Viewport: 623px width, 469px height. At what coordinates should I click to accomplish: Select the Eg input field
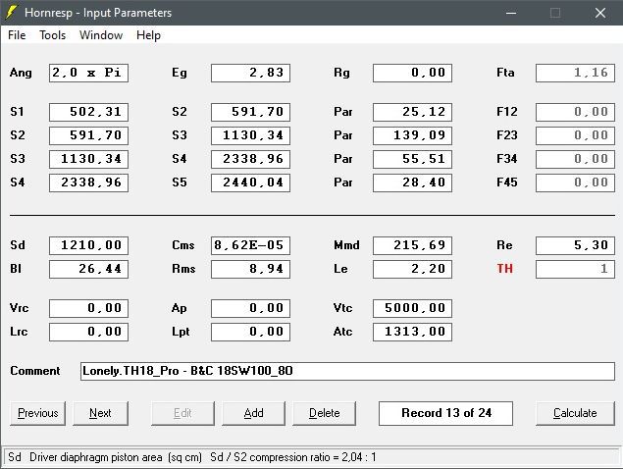point(250,73)
